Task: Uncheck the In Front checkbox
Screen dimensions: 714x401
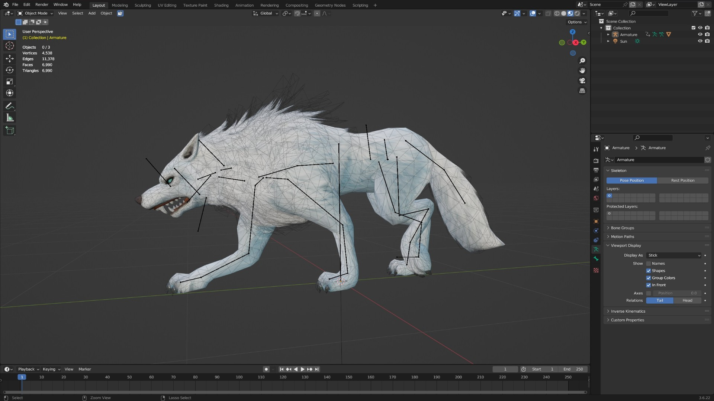Action: coord(649,285)
